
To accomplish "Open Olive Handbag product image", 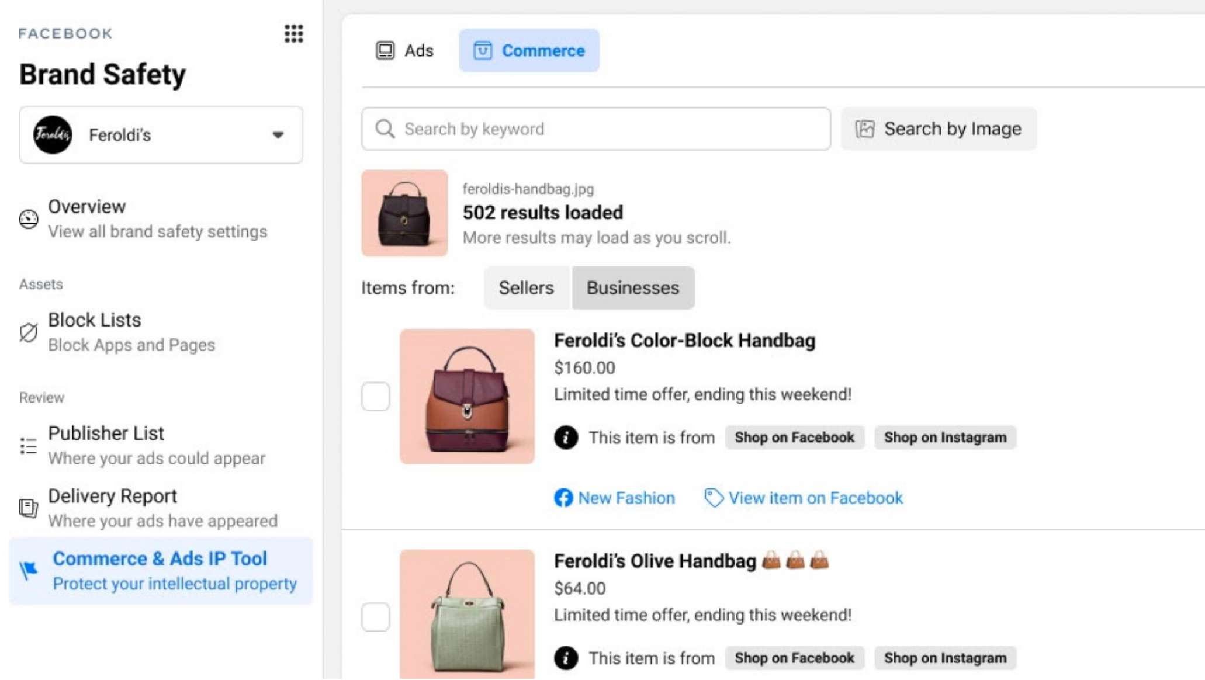I will point(467,615).
